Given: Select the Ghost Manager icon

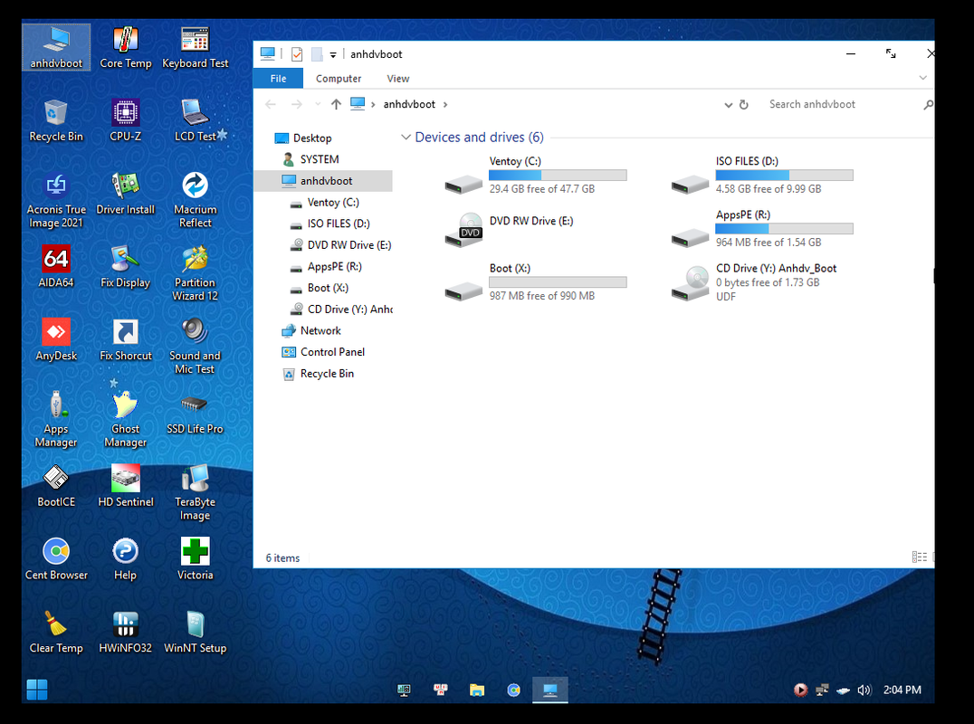Looking at the screenshot, I should click(x=126, y=419).
